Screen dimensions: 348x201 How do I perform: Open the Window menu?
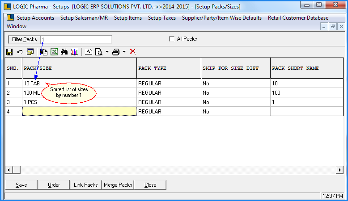click(17, 26)
